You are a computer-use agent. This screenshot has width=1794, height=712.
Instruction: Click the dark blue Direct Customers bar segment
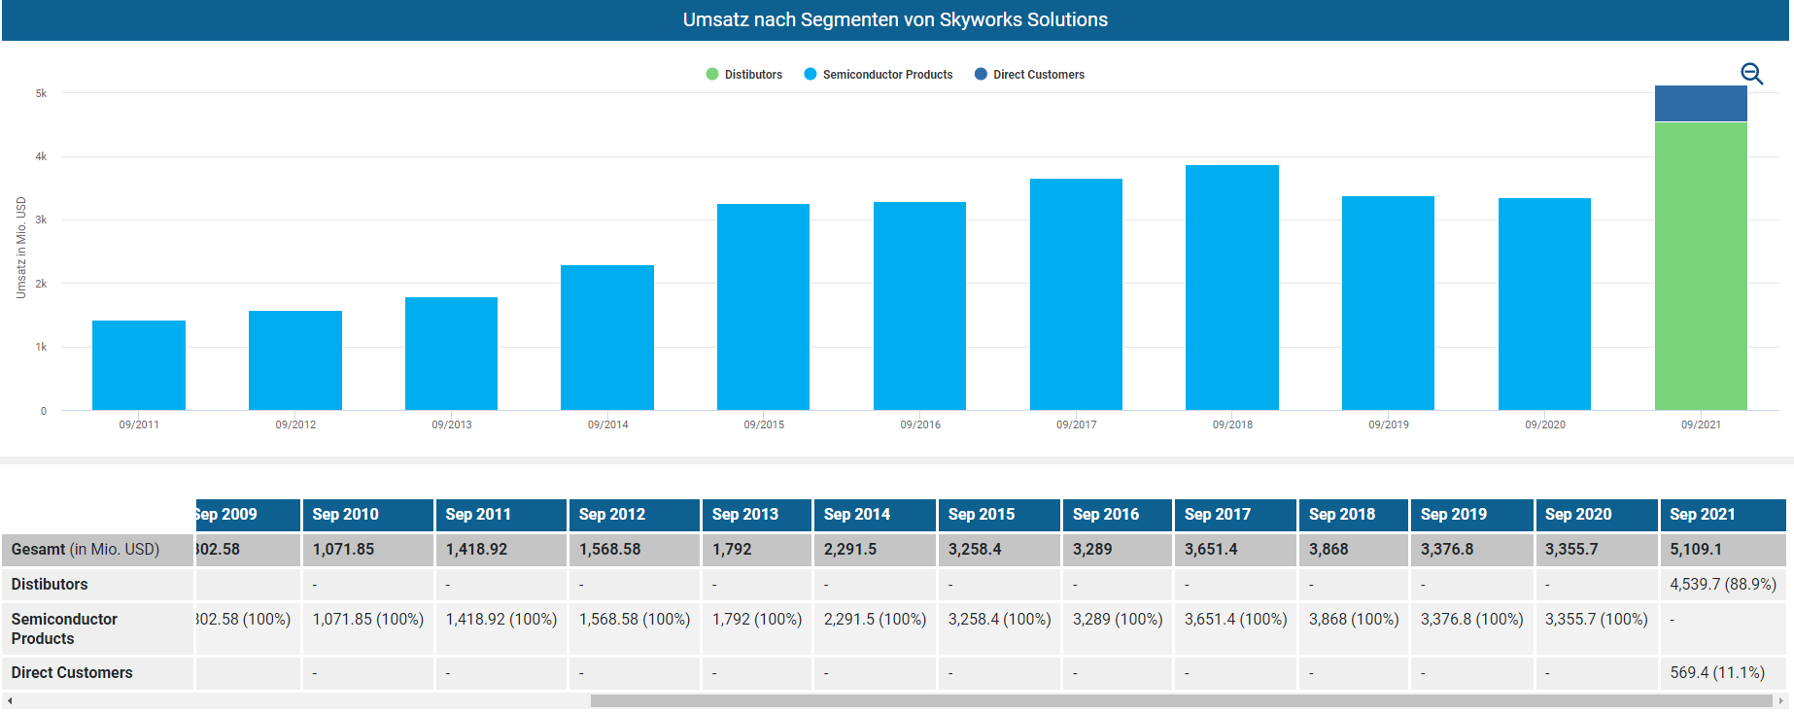coord(1701,104)
